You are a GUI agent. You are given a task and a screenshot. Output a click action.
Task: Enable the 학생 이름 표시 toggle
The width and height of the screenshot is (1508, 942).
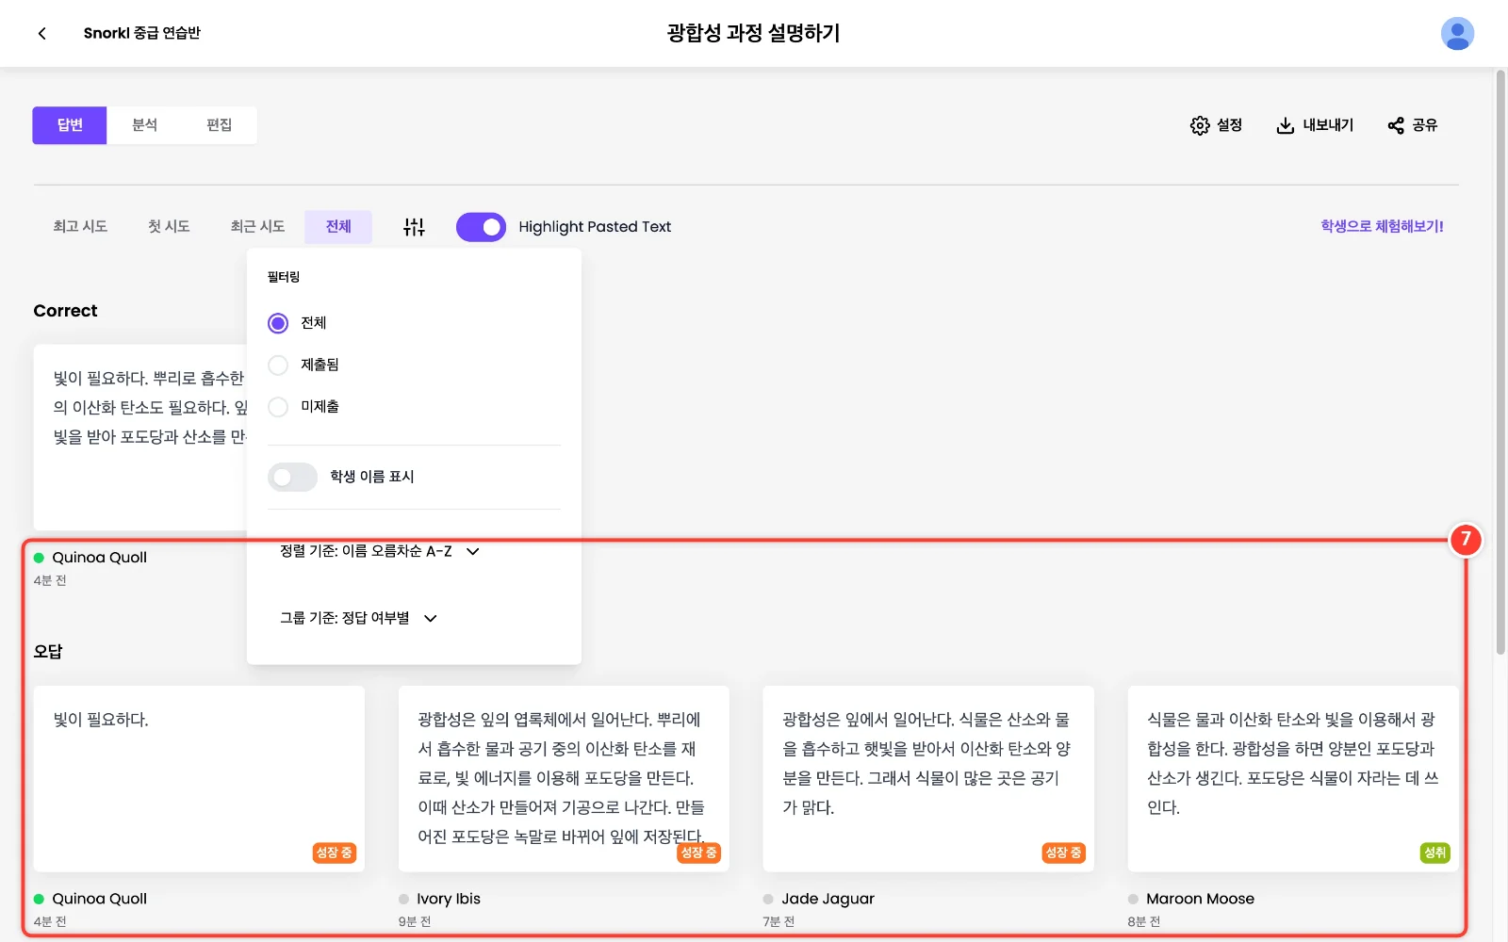[292, 477]
